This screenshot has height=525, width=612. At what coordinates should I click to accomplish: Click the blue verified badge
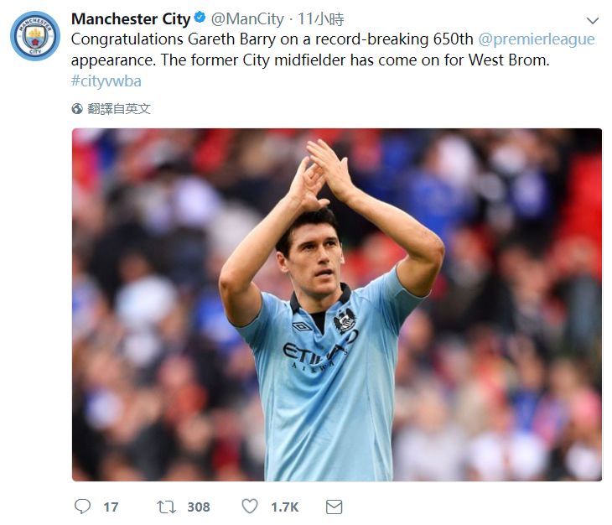pyautogui.click(x=200, y=18)
